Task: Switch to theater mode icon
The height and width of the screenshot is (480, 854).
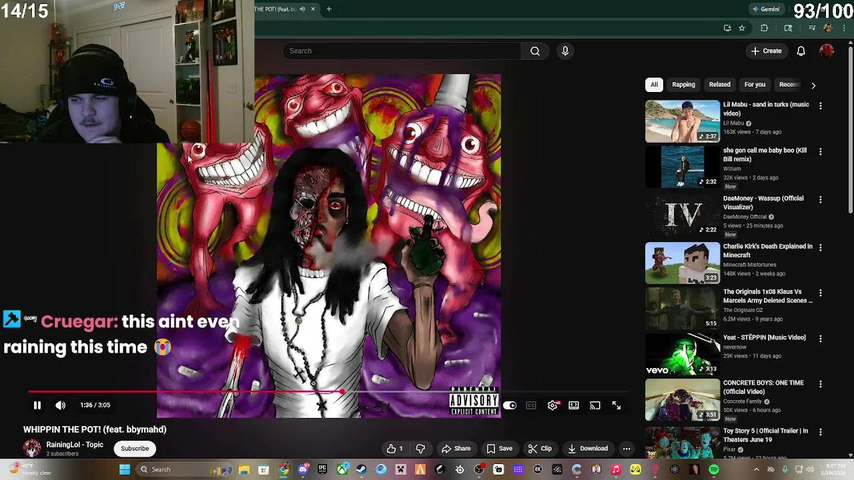Action: [x=574, y=405]
